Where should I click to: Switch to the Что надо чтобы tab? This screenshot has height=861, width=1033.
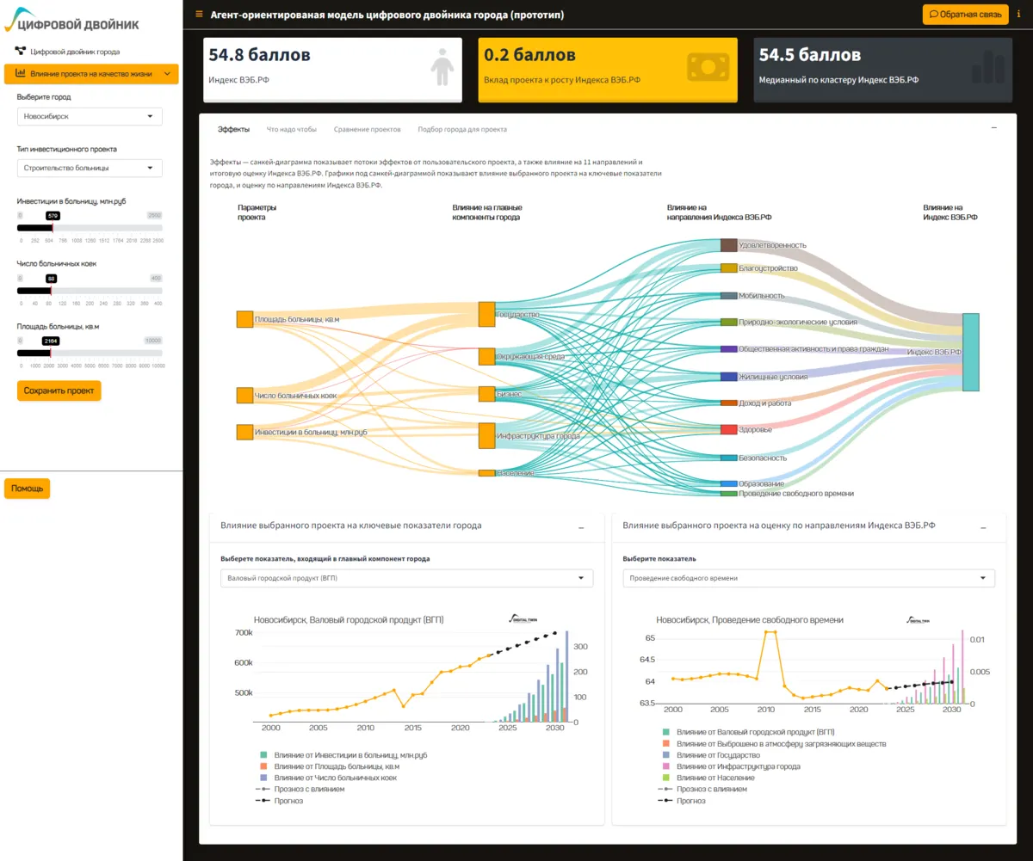[x=292, y=129]
